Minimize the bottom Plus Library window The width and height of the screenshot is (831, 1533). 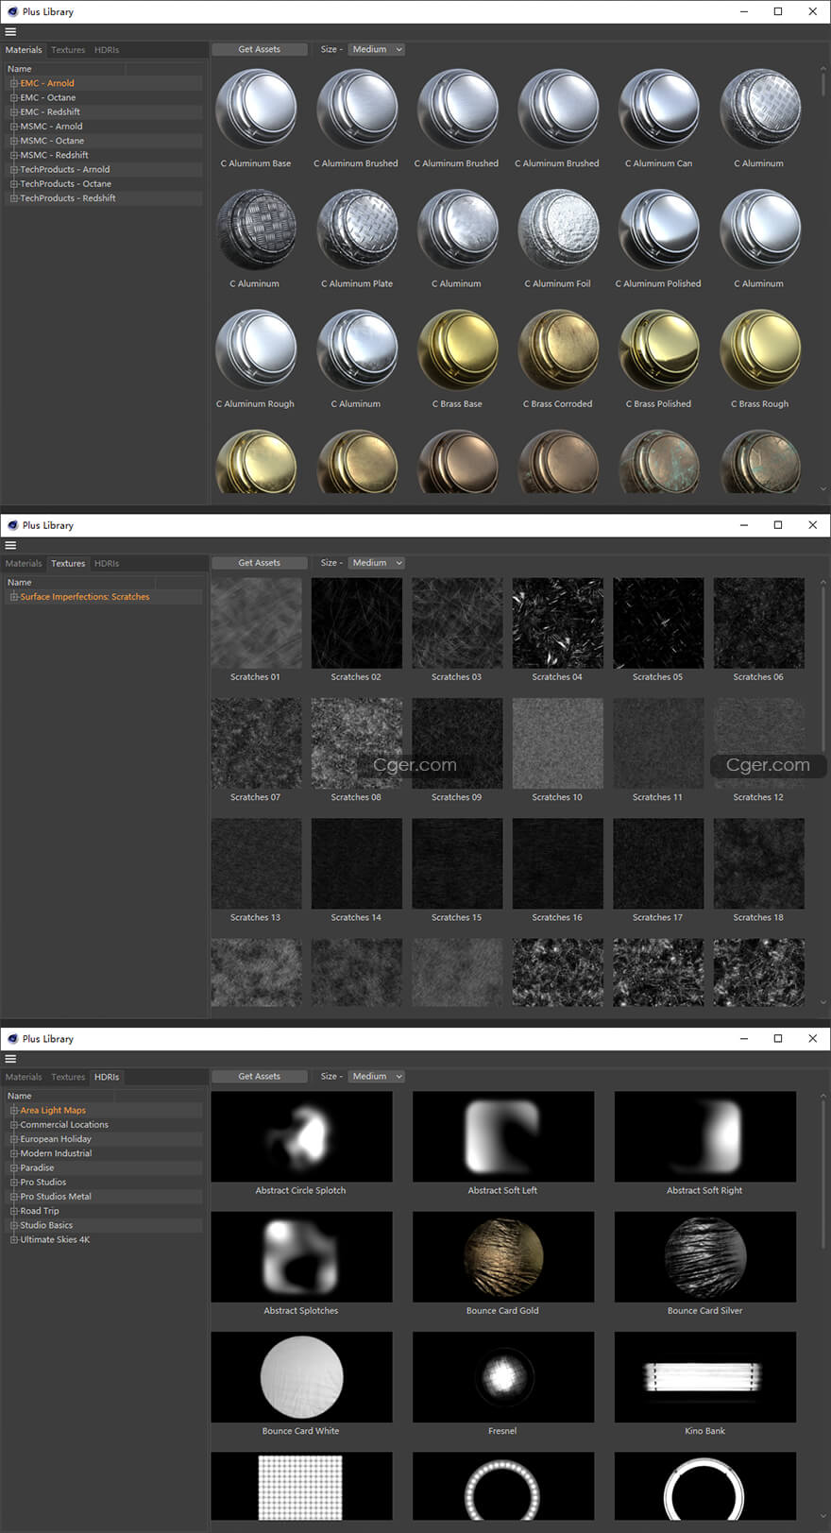744,1038
